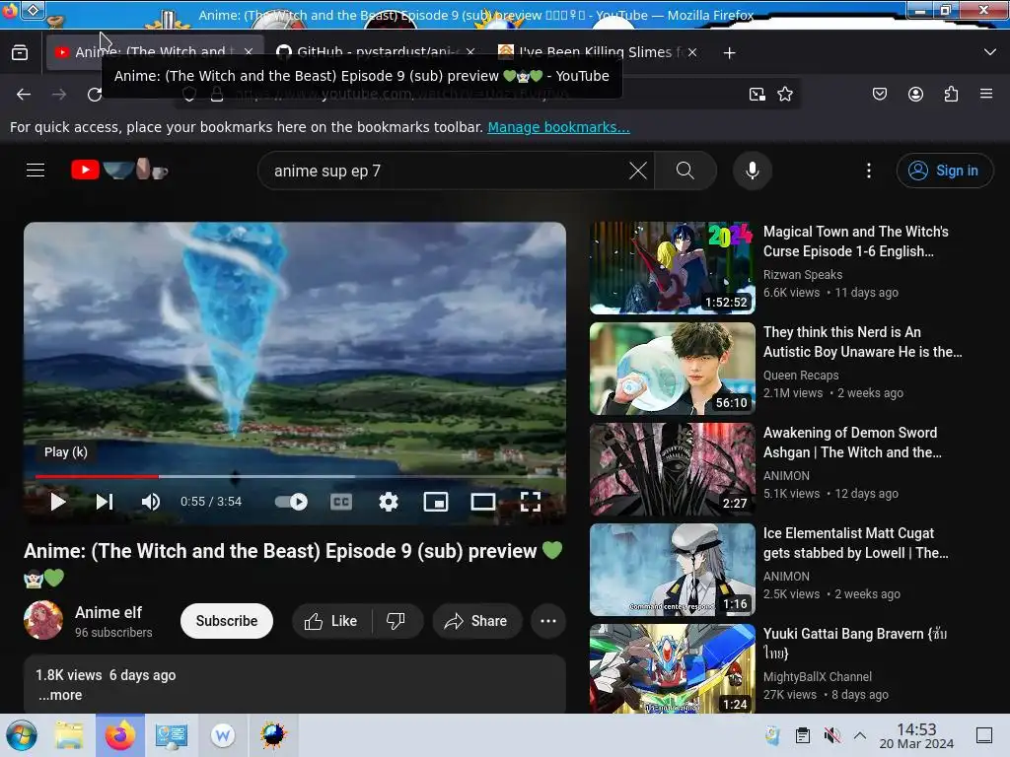Open Ice Elementalist Matt Cugat video title
Image resolution: width=1010 pixels, height=757 pixels.
(x=855, y=543)
